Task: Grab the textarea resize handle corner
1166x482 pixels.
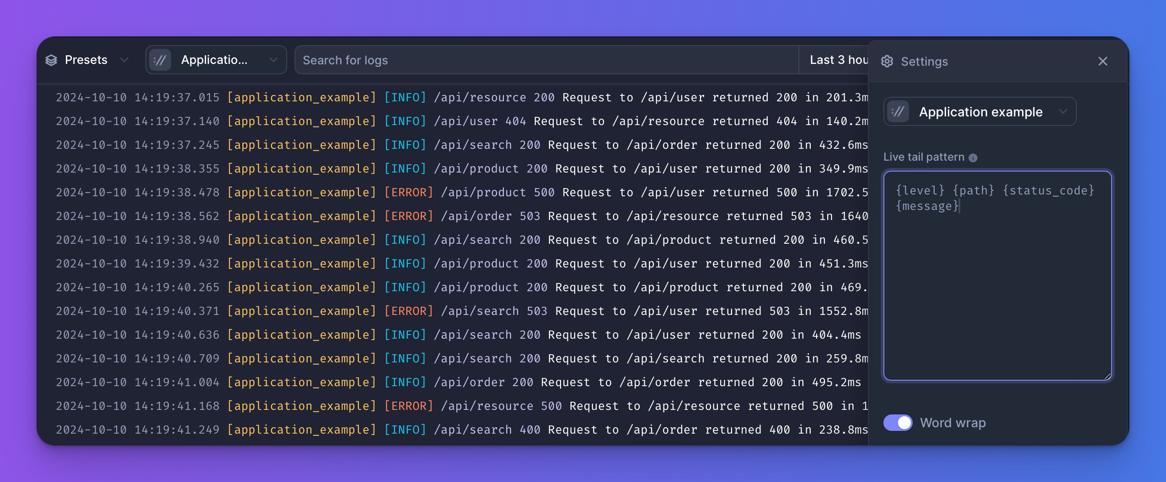Action: [1107, 376]
